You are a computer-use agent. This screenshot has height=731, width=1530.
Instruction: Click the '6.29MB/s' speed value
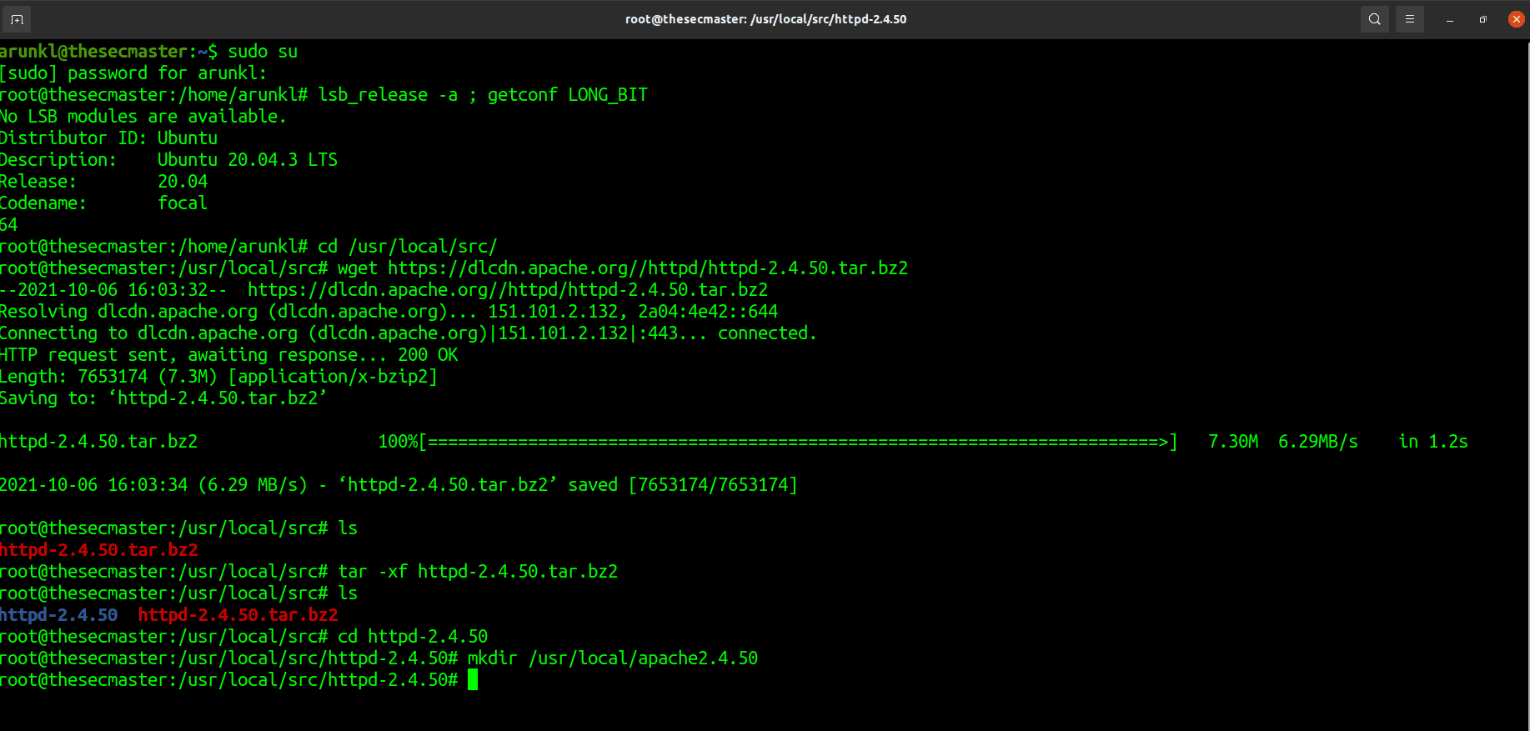[x=1318, y=442]
